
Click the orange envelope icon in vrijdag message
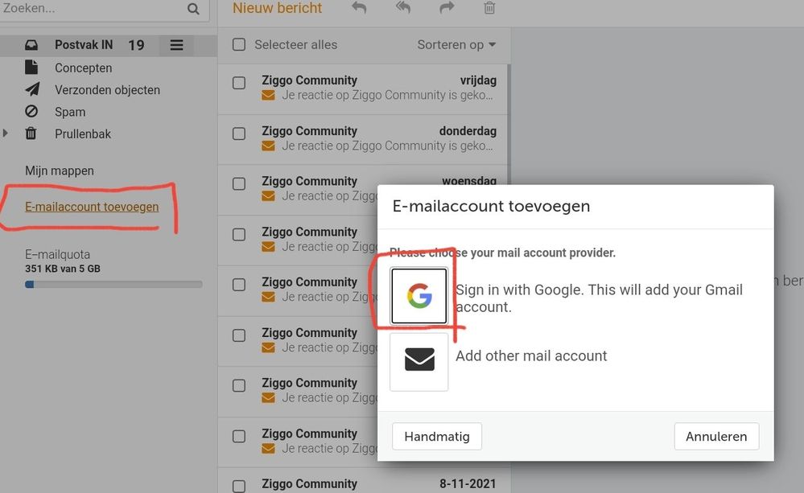pos(268,96)
